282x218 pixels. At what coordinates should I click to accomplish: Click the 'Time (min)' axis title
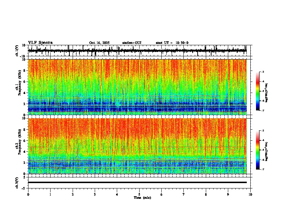[x=142, y=198]
